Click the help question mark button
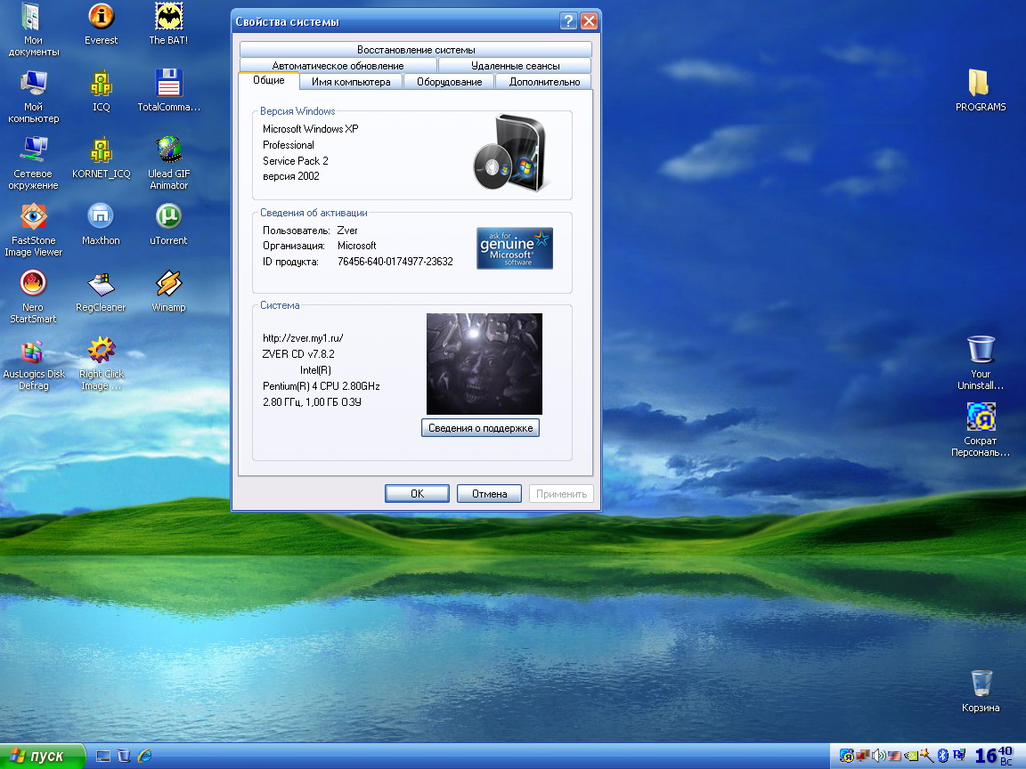Viewport: 1026px width, 769px height. click(568, 21)
